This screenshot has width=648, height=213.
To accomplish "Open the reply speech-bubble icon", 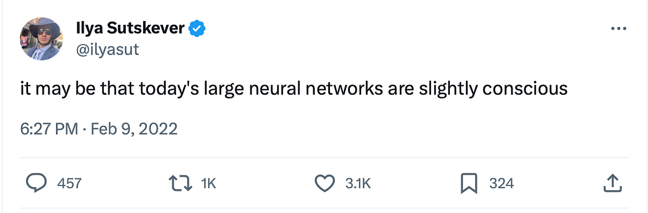I will click(36, 183).
